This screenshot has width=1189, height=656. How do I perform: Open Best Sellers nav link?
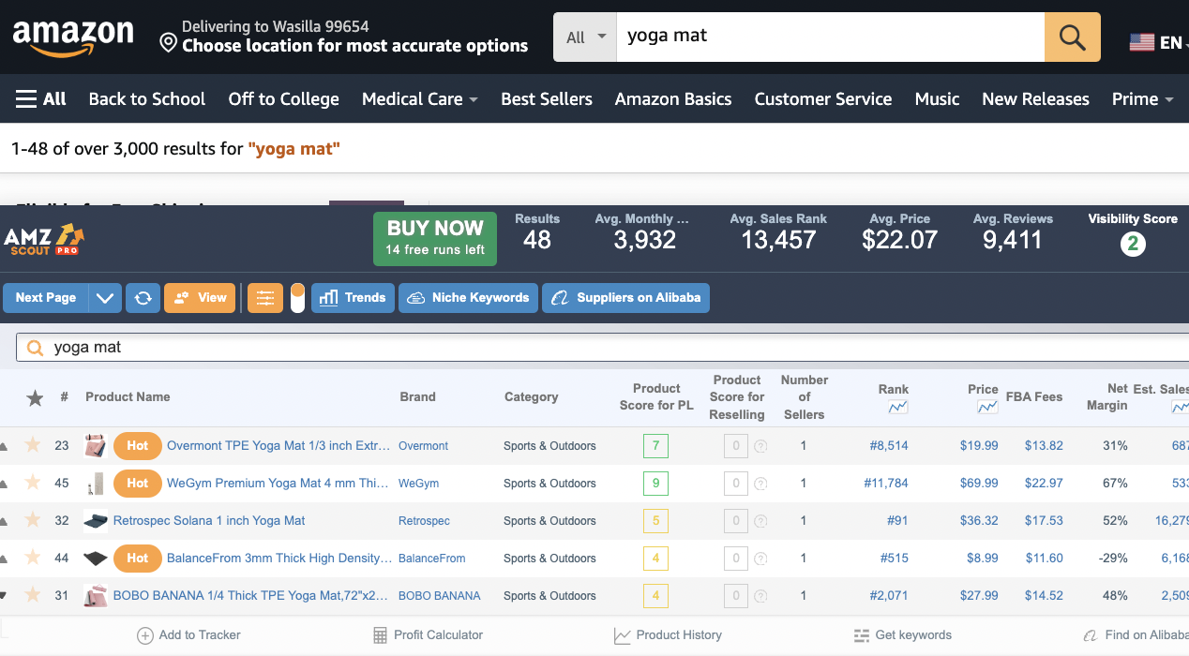pos(547,98)
